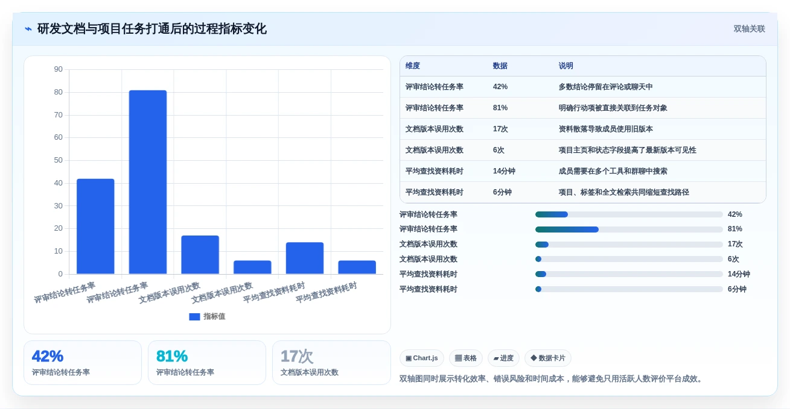Click the table cell 成员需要在多个工具和群聊中搜索

pyautogui.click(x=613, y=171)
